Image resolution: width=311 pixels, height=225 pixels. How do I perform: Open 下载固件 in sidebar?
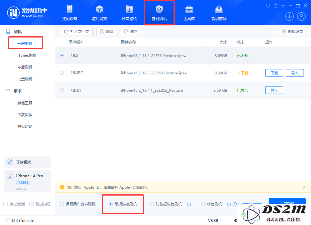coord(25,115)
